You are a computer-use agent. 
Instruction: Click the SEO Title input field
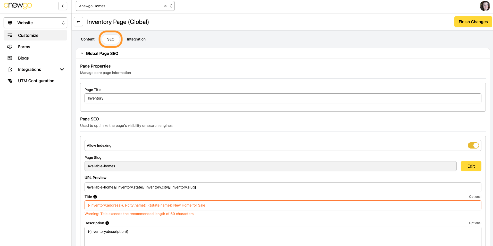(x=283, y=205)
